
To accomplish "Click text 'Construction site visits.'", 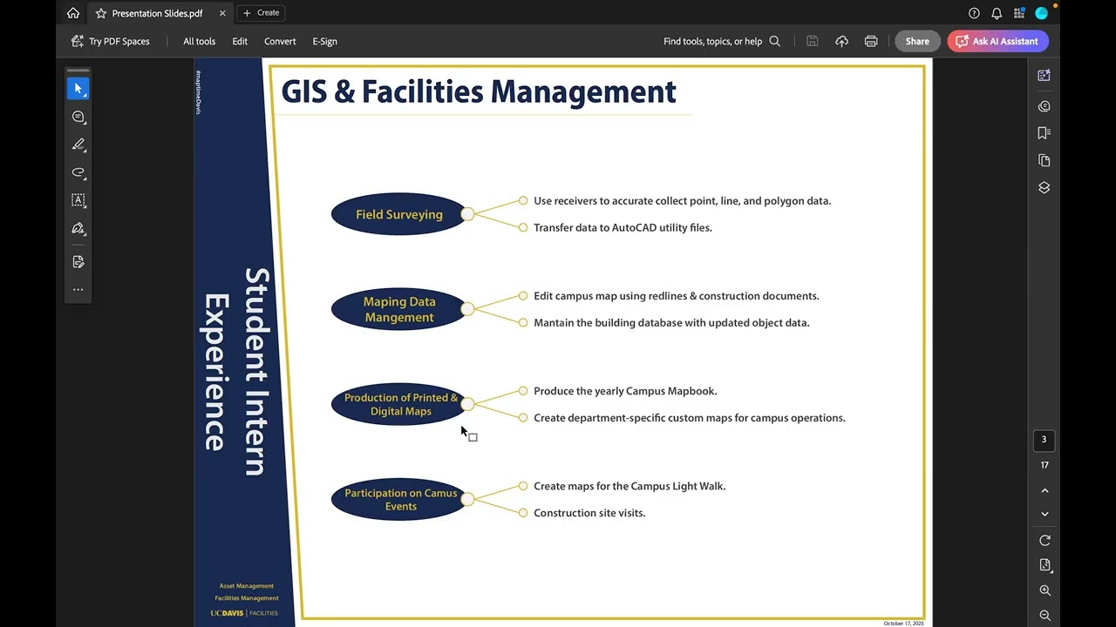I will tap(589, 513).
